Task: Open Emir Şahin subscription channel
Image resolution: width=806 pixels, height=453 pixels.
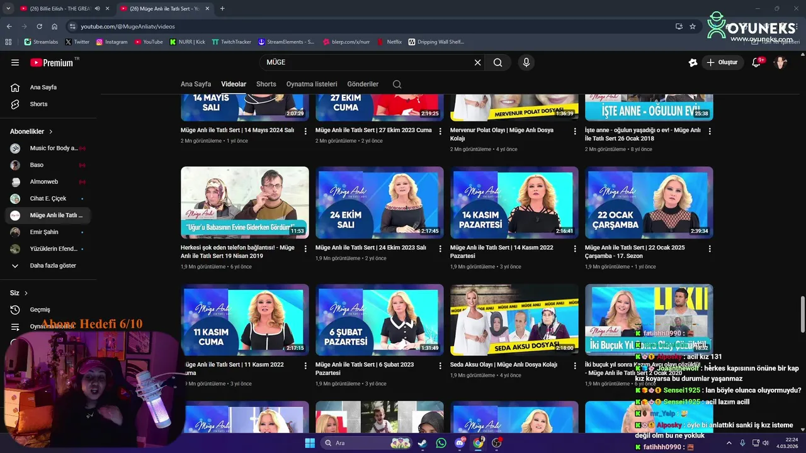Action: (48, 232)
